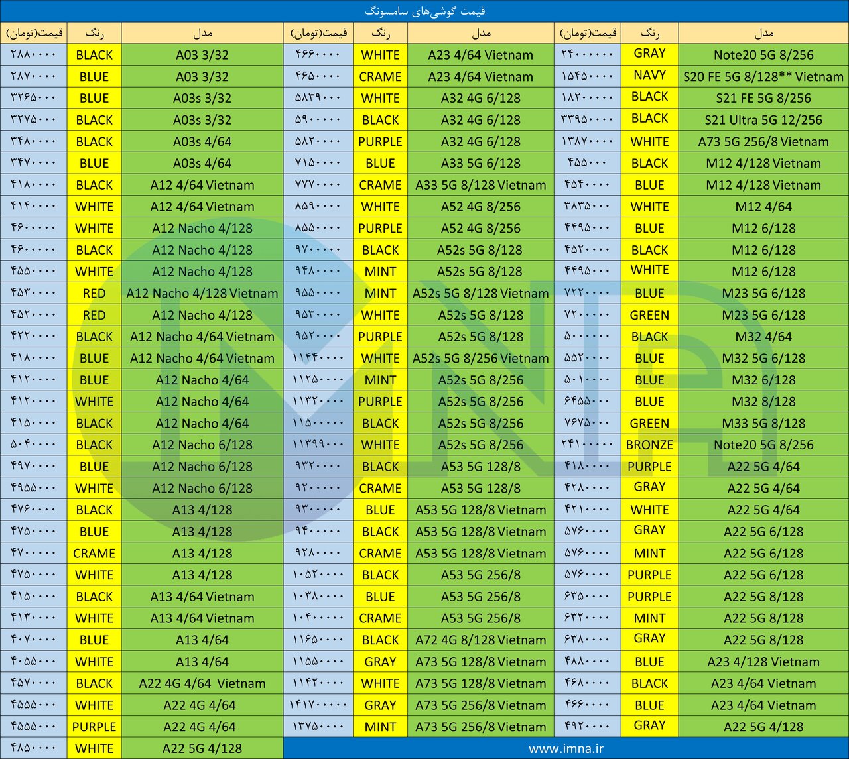Click the www.imna.ir website link
The image size is (849, 759).
pos(566,748)
